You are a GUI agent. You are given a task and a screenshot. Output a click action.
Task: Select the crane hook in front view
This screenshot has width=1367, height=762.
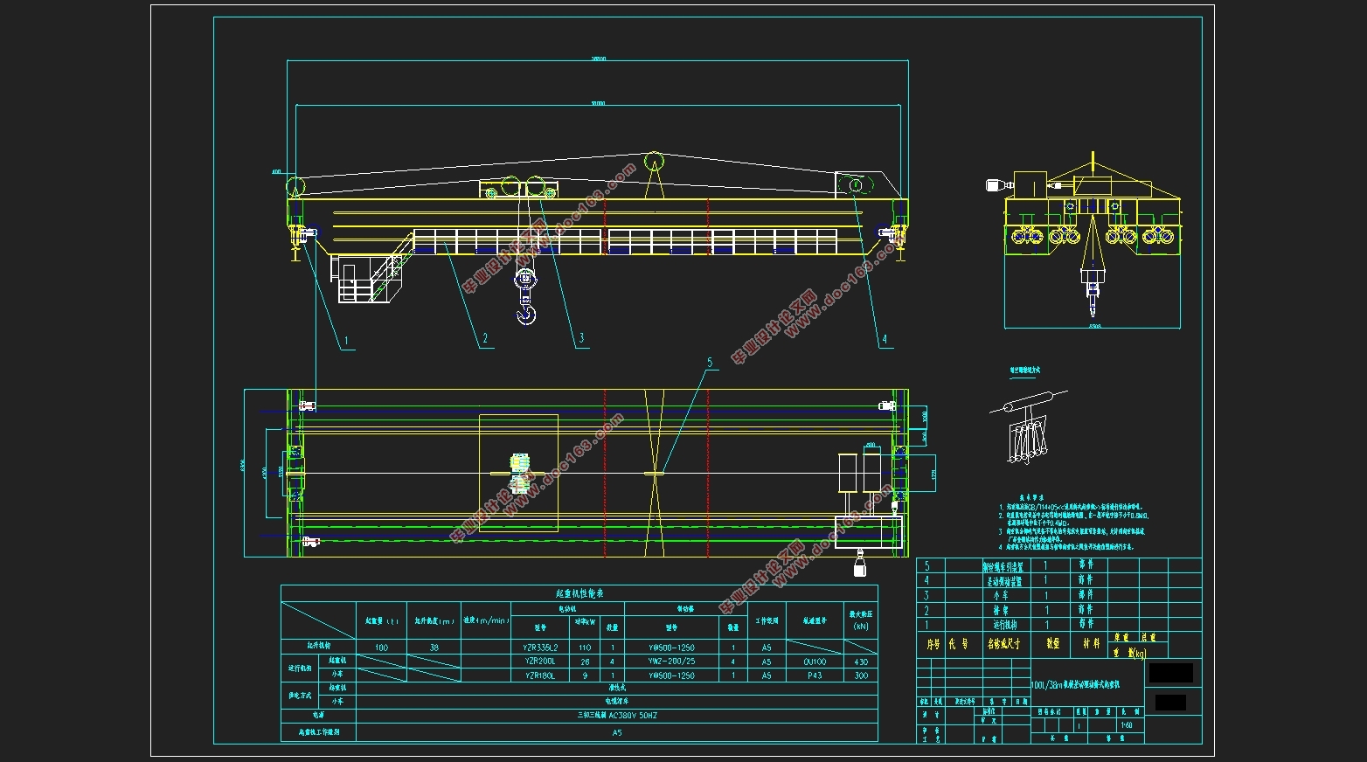click(525, 296)
